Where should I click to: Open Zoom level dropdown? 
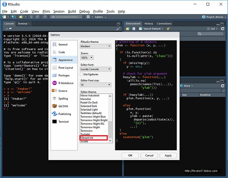[87, 58]
